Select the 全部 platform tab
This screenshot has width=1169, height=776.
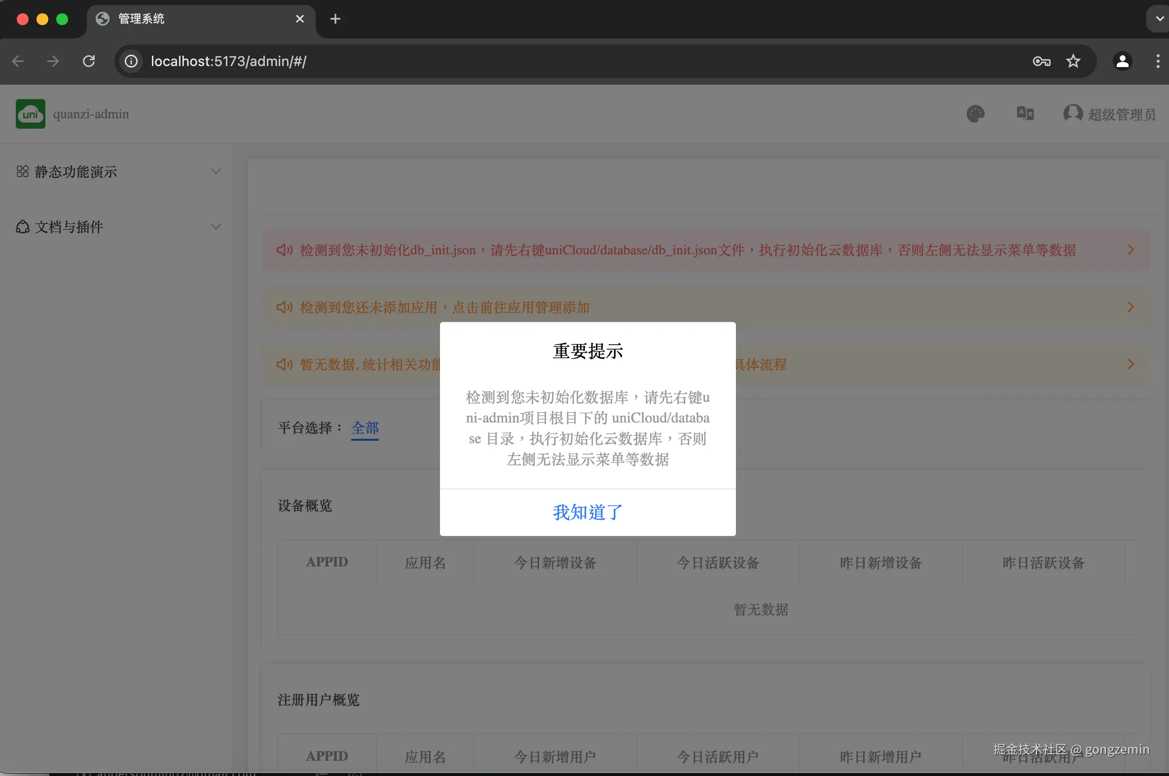click(x=365, y=427)
